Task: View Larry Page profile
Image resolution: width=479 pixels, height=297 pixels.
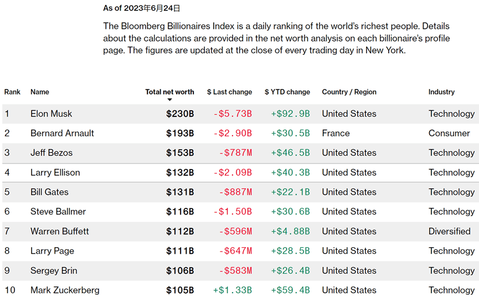Action: point(52,251)
